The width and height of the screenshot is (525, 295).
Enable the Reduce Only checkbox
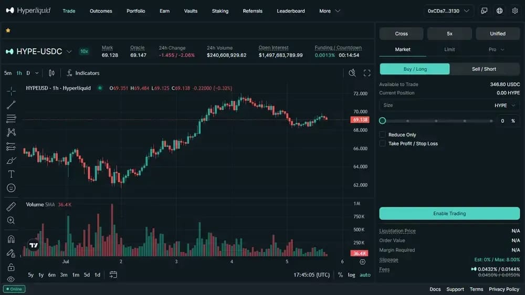pos(382,134)
